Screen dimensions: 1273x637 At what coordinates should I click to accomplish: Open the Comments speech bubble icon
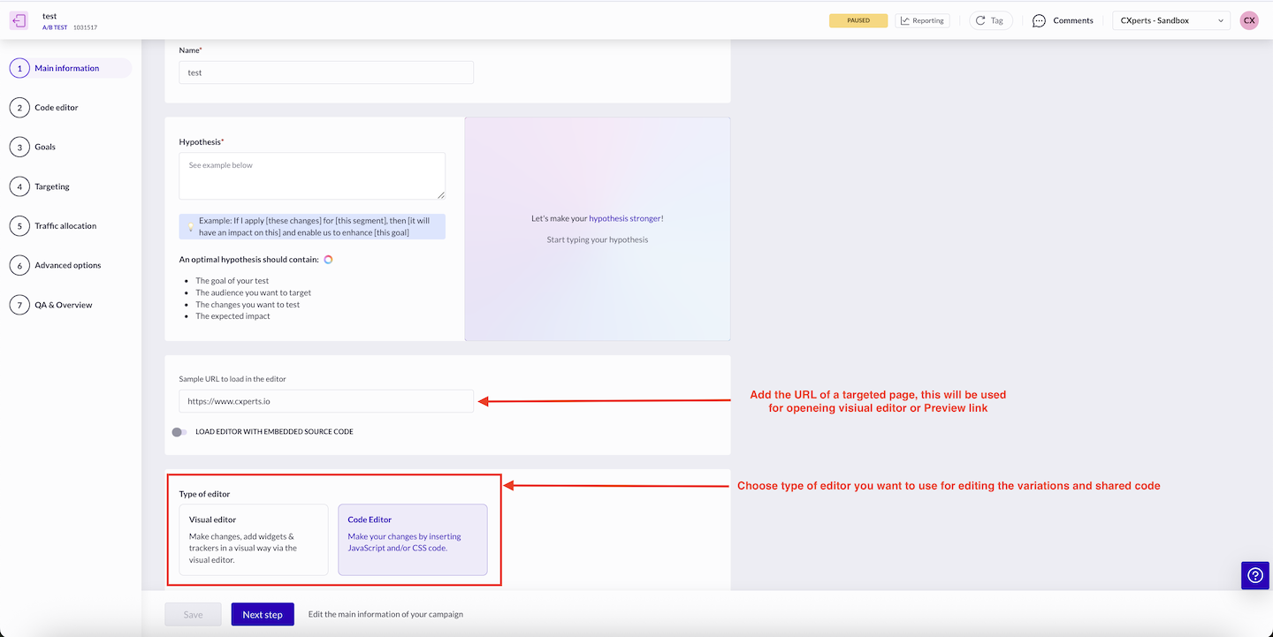pos(1040,20)
